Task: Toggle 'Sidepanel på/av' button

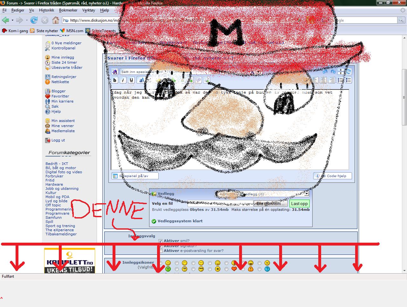Action: point(135,176)
